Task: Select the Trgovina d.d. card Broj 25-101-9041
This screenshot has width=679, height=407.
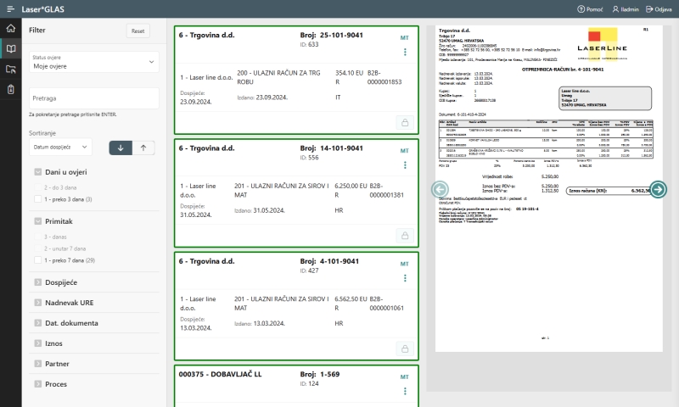Action: point(296,80)
